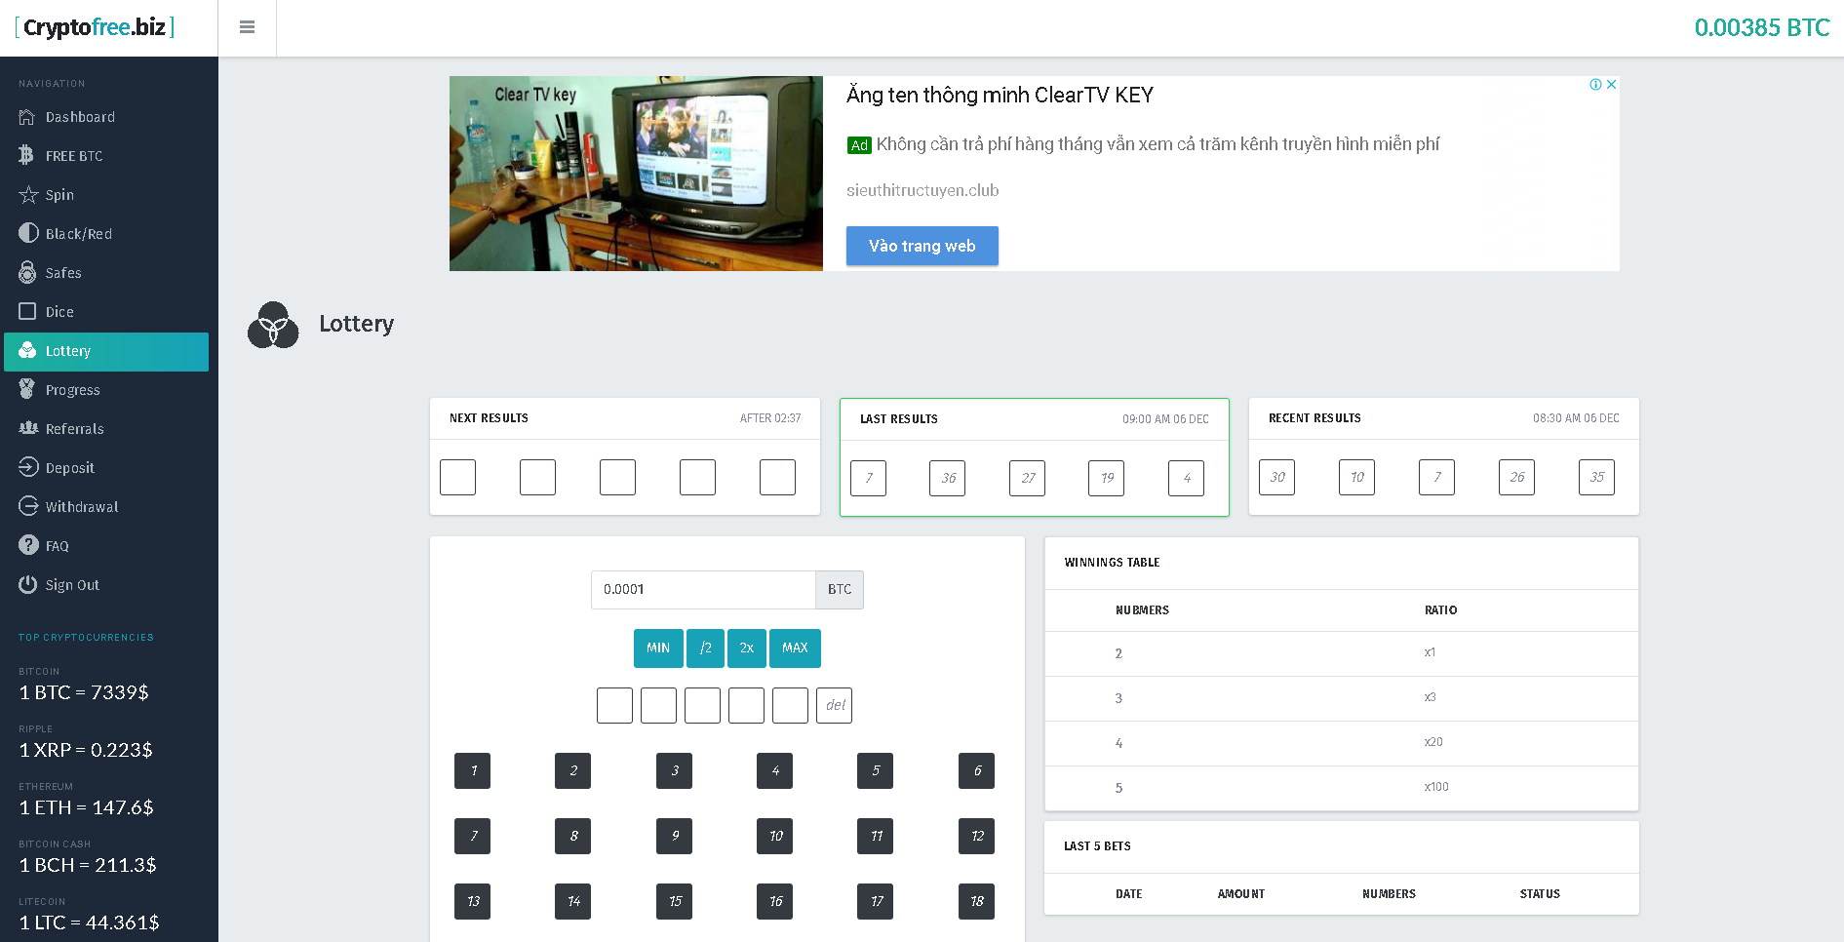Click the FREE BTC bitcoin icon
The image size is (1844, 942).
tap(27, 156)
